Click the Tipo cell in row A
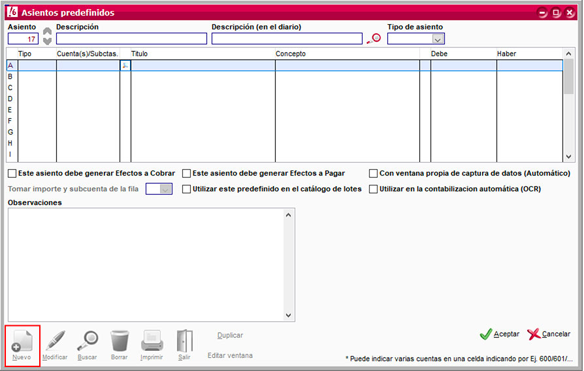 click(37, 65)
